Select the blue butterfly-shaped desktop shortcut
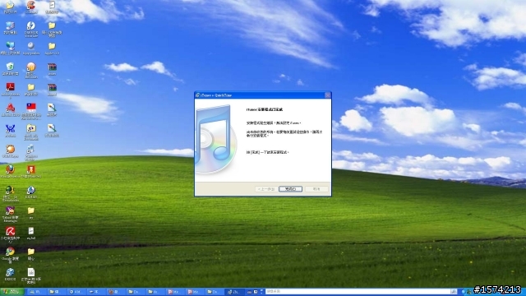The width and height of the screenshot is (526, 296). 10,131
